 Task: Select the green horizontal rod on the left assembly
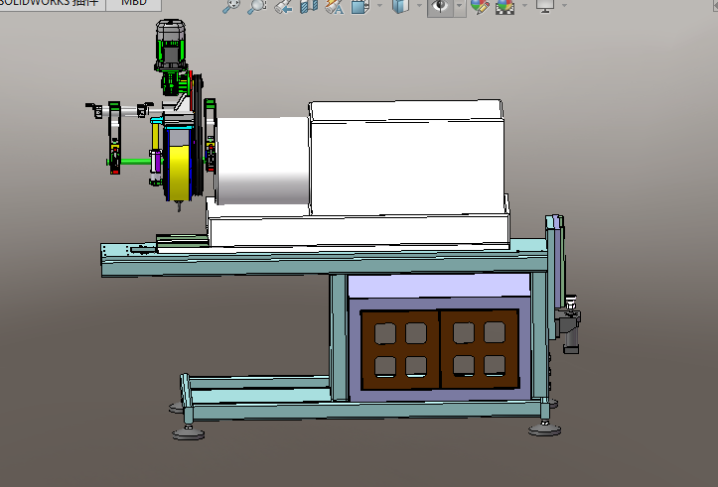click(136, 161)
